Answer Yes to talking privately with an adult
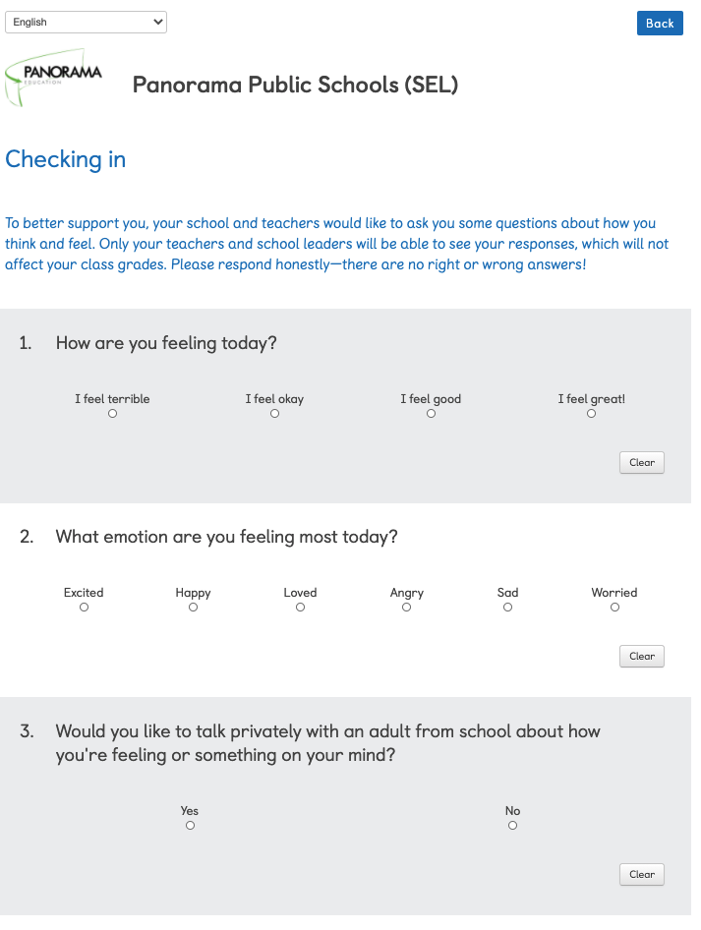The image size is (701, 930). click(x=190, y=825)
